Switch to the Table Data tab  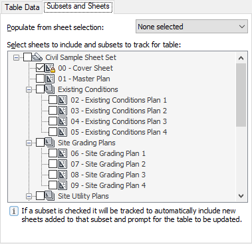(x=22, y=7)
